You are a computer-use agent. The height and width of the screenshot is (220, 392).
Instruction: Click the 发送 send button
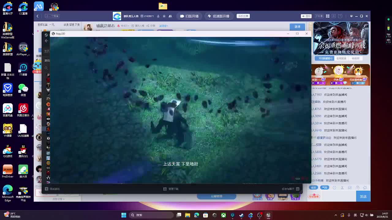[x=363, y=196]
